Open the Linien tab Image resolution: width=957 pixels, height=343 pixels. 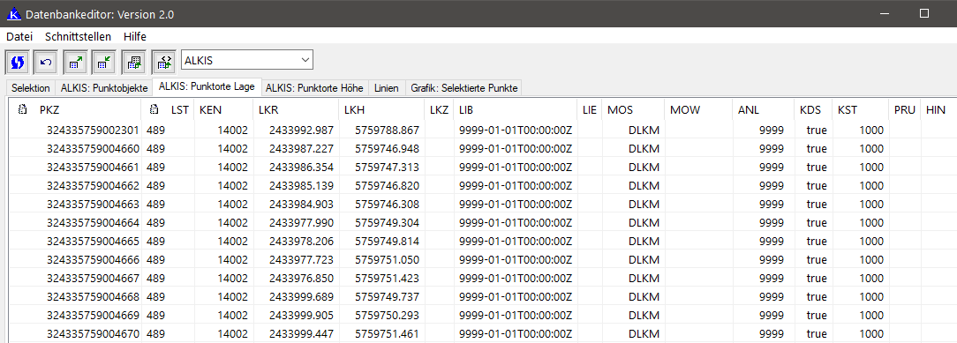387,88
